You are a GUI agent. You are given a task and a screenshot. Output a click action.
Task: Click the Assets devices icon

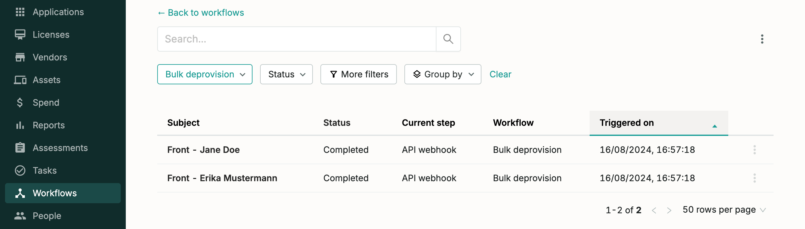20,80
